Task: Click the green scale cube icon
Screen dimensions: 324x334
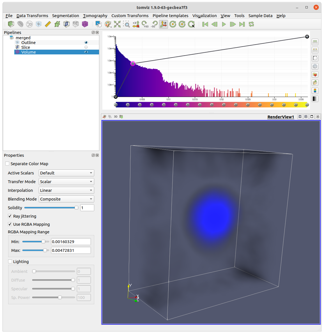Action: tap(57, 24)
